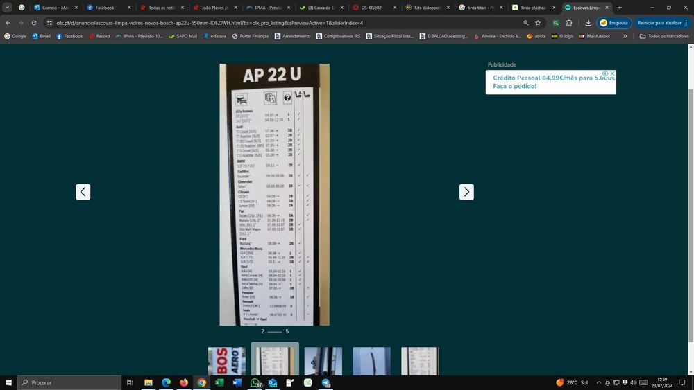Open the O Jogo bookmark
The image size is (694, 390).
pyautogui.click(x=562, y=36)
